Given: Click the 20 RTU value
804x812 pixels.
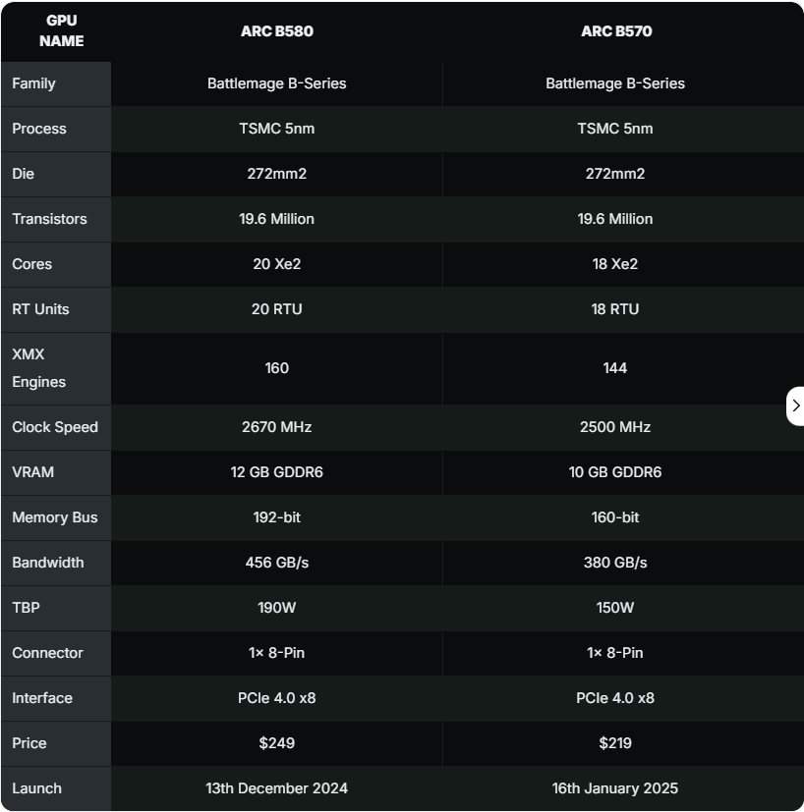Looking at the screenshot, I should pyautogui.click(x=277, y=308).
